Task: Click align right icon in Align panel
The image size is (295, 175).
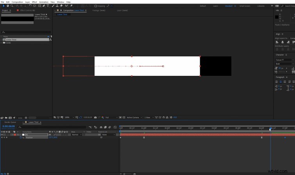Action: (x=288, y=42)
